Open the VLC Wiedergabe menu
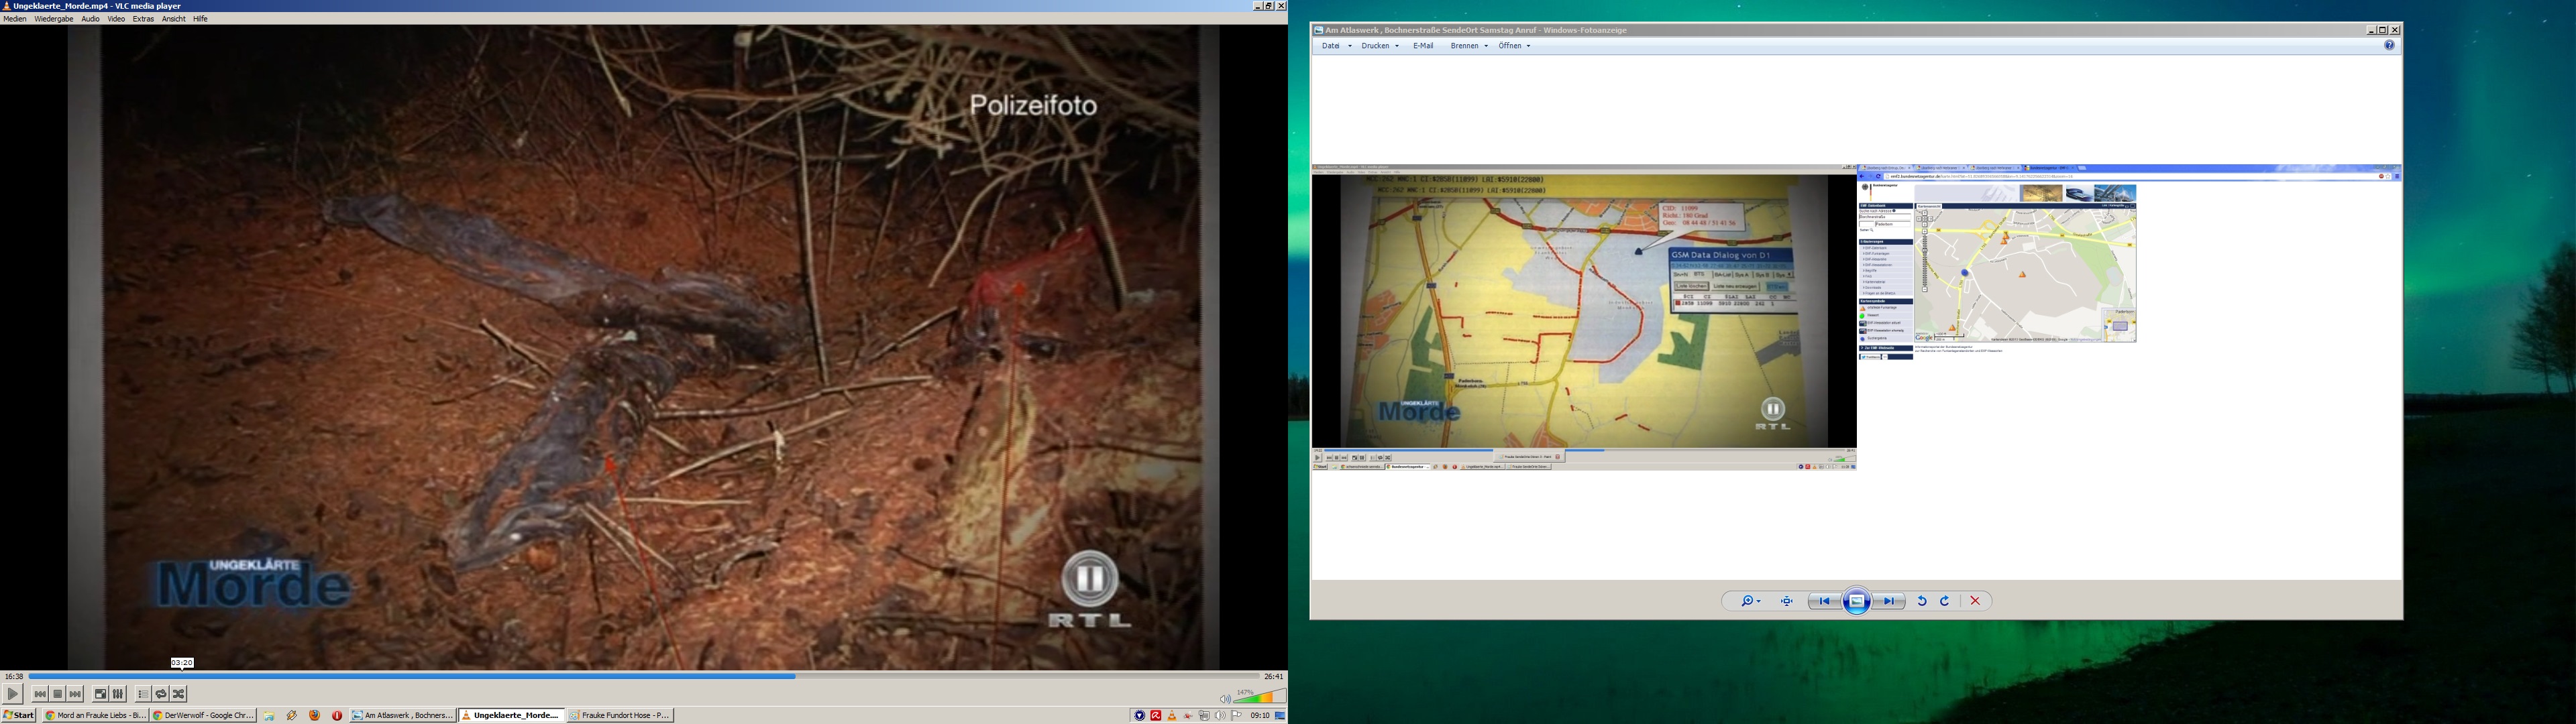This screenshot has height=724, width=2576. [54, 19]
